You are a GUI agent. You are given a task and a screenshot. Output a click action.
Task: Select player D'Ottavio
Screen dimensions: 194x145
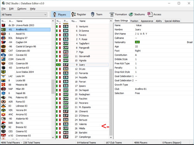[x=82, y=116]
